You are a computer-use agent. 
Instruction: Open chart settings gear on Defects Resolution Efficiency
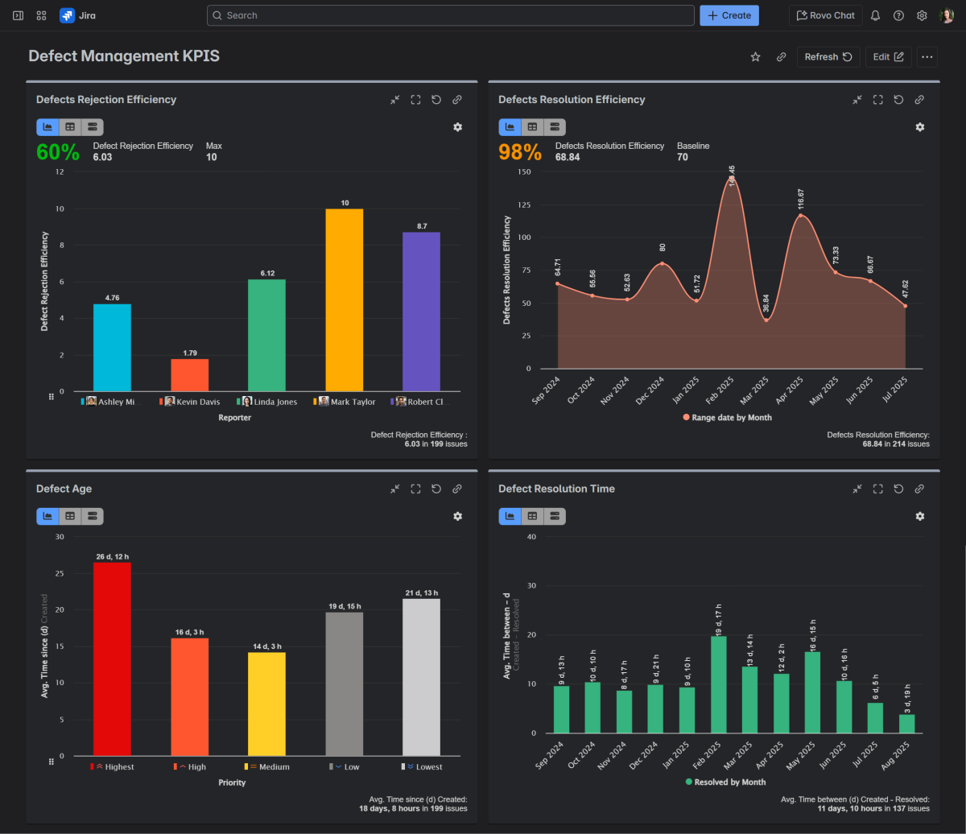click(920, 126)
